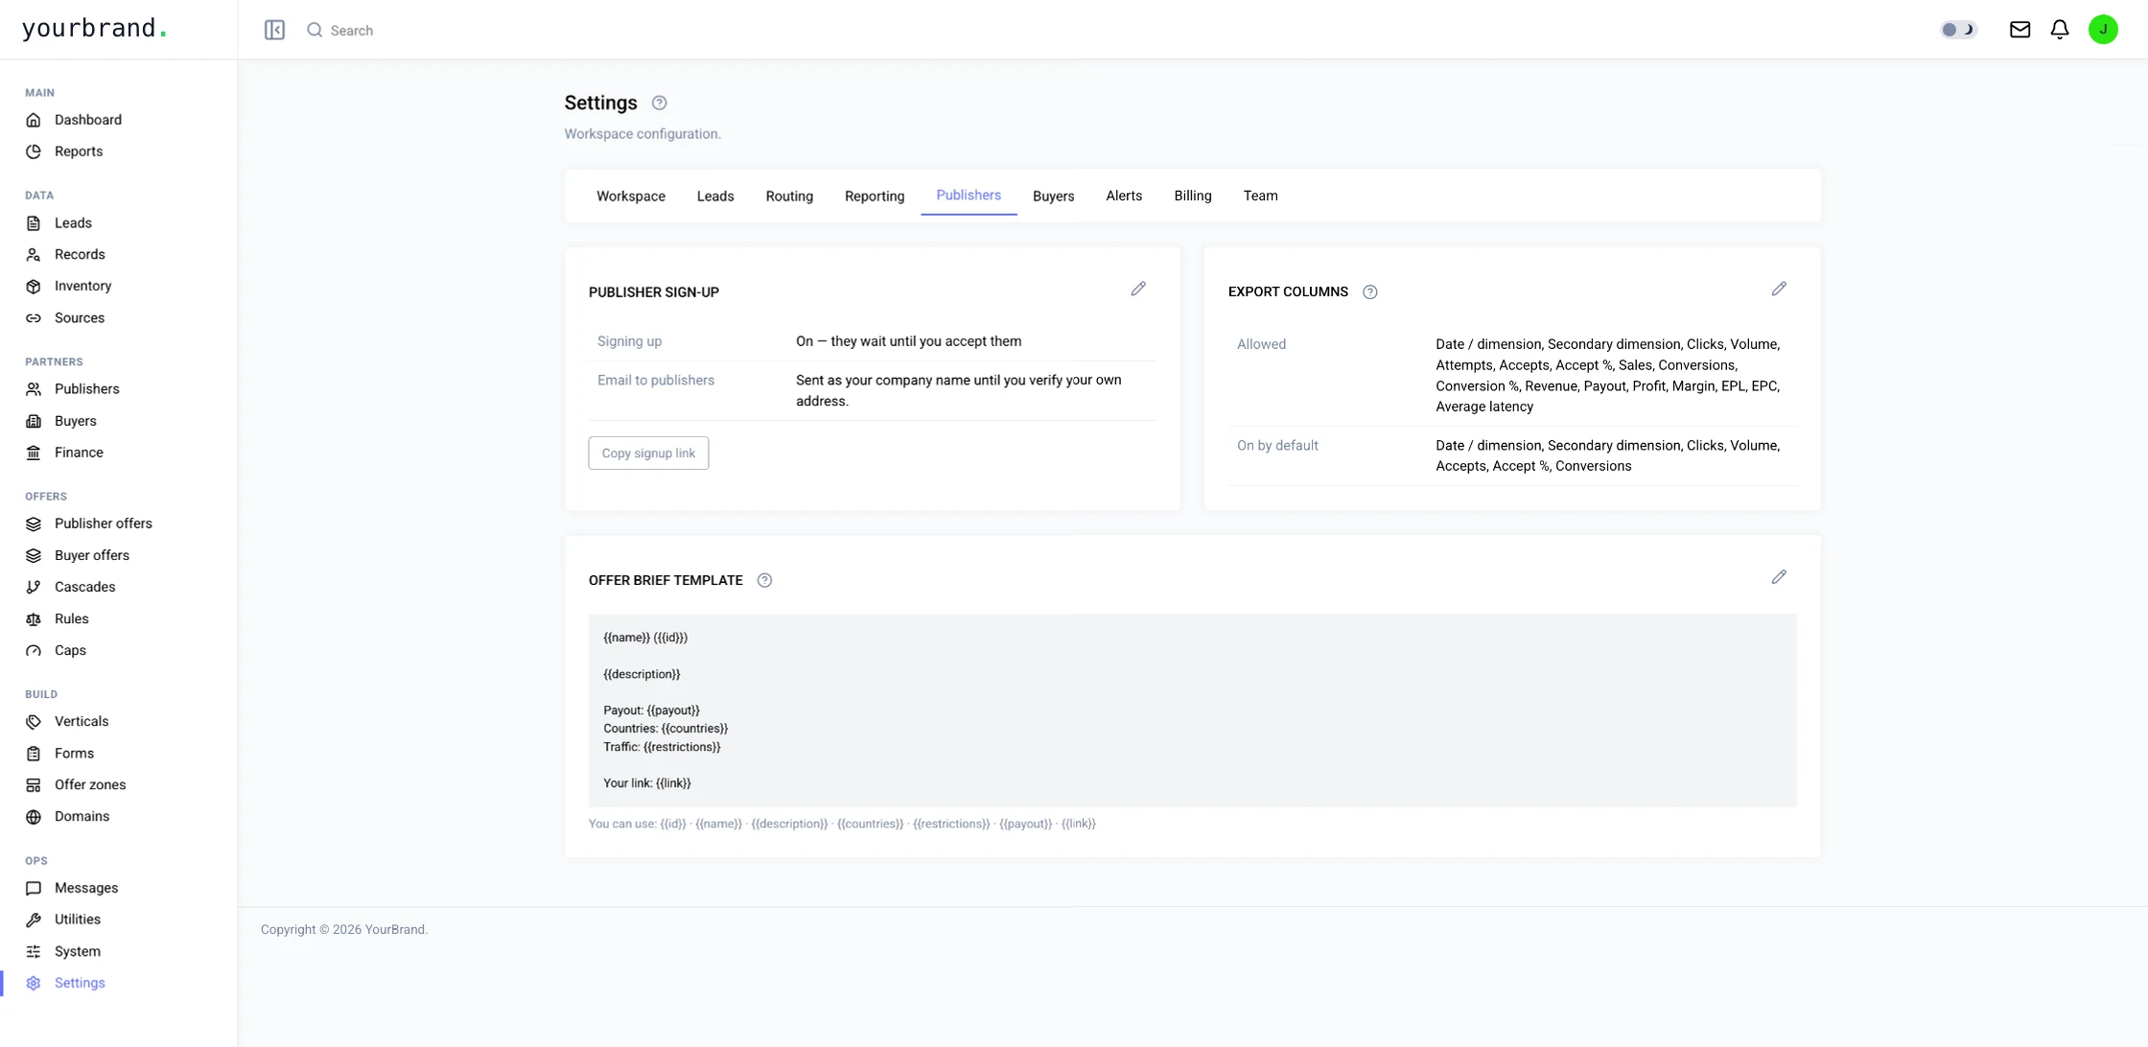Copy the publisher signup link

coord(648,454)
